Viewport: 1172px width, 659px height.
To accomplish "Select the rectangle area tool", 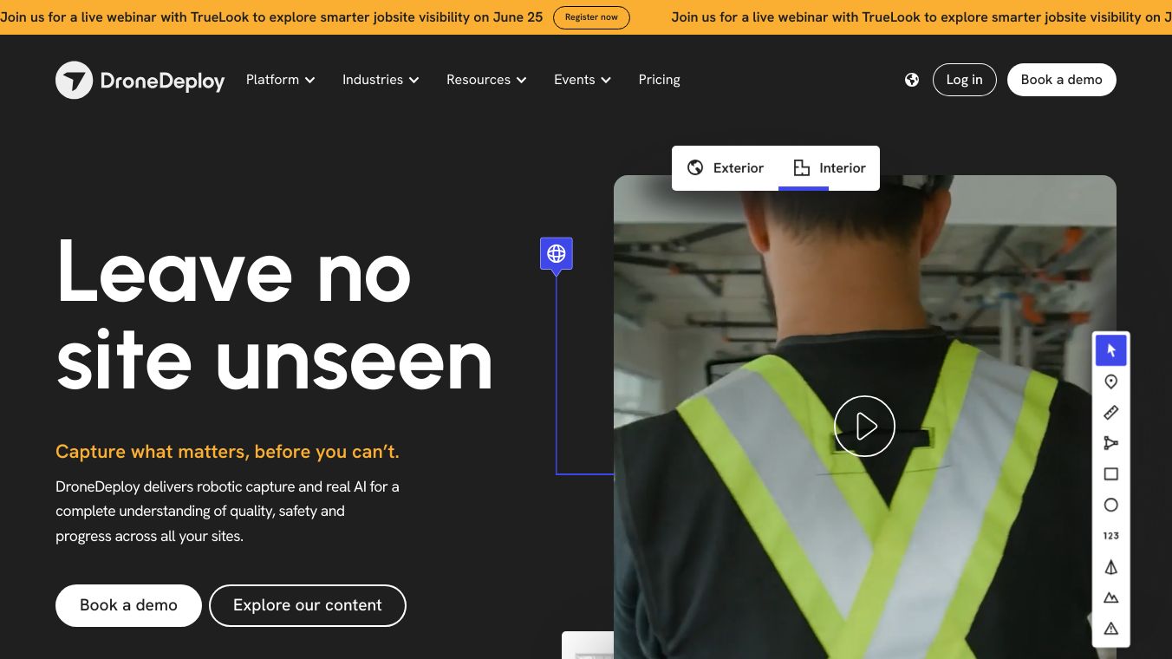I will coord(1111,474).
